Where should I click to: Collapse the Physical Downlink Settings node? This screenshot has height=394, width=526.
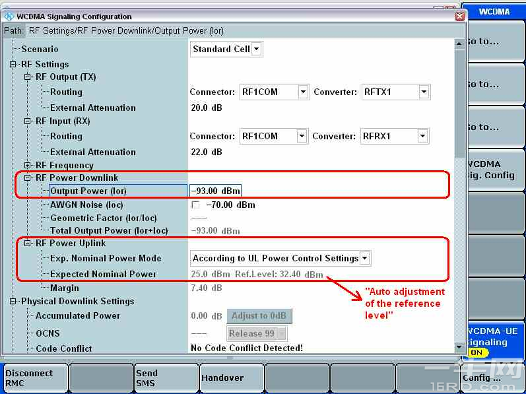13,302
